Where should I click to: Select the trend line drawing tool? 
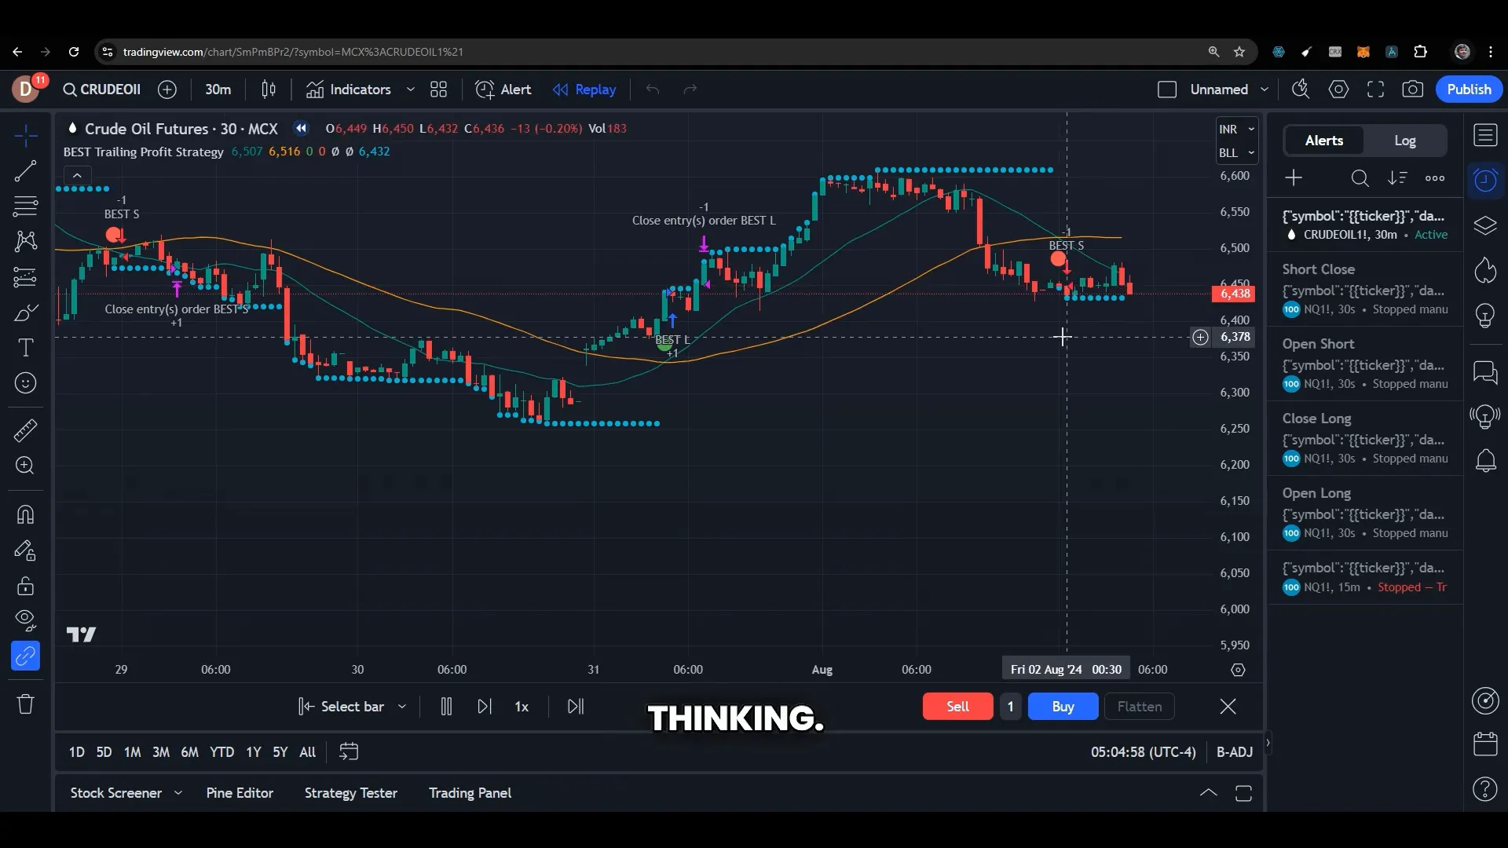click(x=25, y=171)
